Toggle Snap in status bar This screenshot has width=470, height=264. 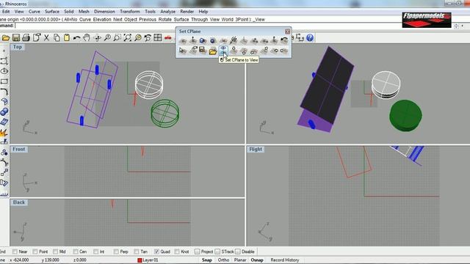(x=207, y=260)
